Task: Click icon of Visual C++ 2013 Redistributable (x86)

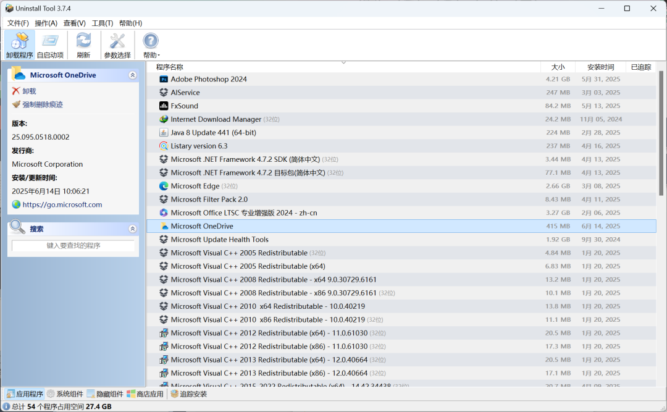Action: (164, 373)
